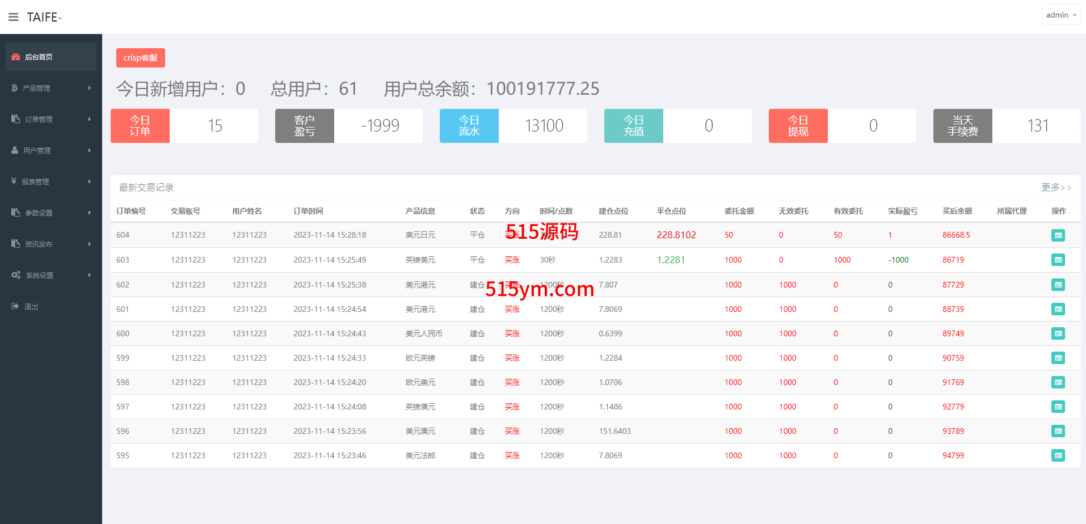Open the 更多>> link for trade records

tap(1056, 187)
